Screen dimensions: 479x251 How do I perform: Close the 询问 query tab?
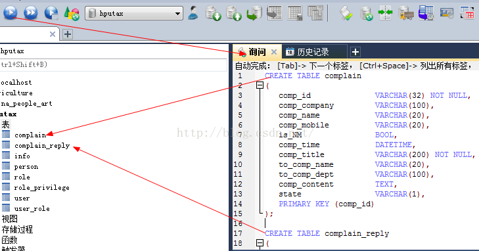coord(274,52)
